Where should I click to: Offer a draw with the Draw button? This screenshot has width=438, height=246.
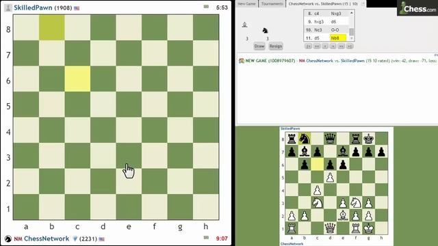[x=259, y=46]
